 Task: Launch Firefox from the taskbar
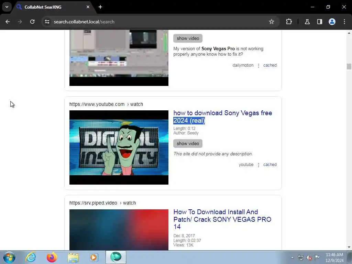[x=52, y=257]
